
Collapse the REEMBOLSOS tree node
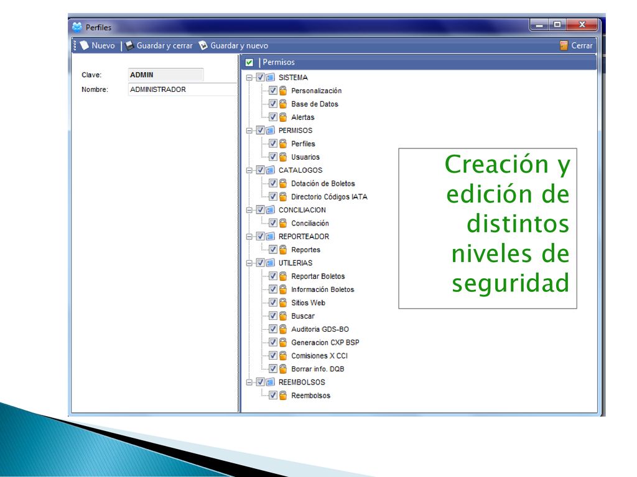point(249,383)
